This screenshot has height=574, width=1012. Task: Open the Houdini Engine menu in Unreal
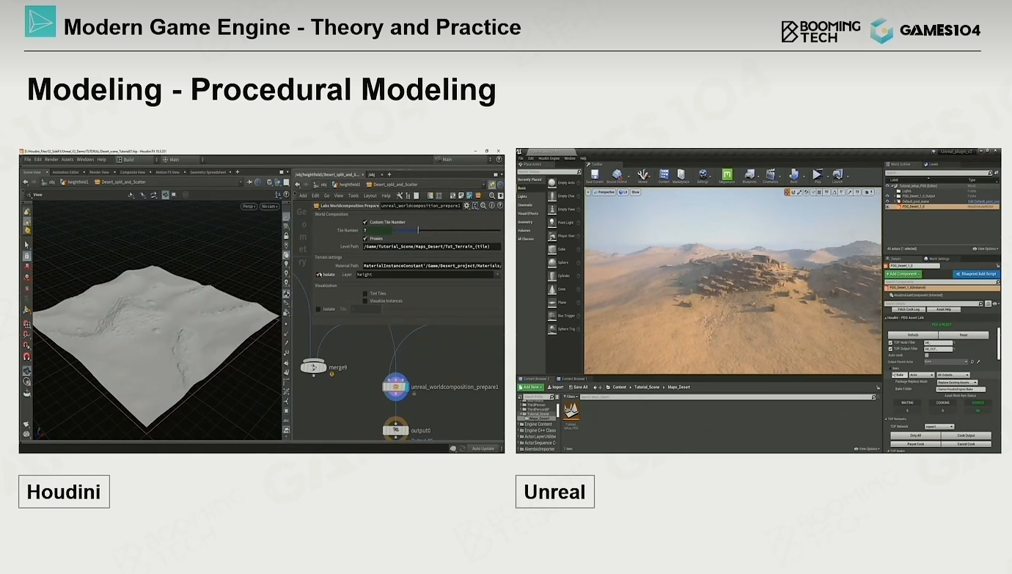click(x=549, y=158)
